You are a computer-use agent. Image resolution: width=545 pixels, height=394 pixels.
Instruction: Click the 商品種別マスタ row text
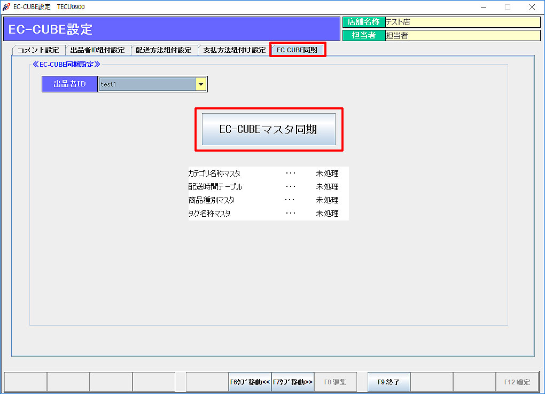[x=212, y=200]
